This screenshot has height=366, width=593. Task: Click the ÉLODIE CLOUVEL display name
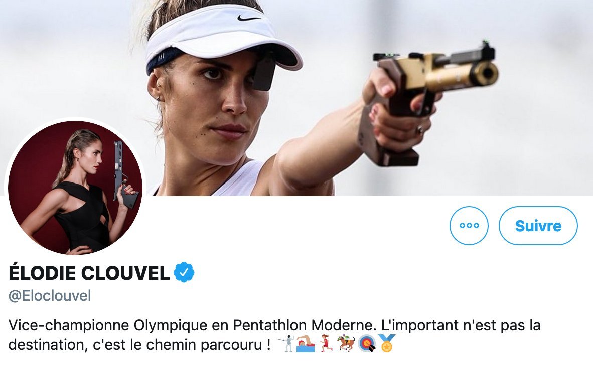pos(89,273)
